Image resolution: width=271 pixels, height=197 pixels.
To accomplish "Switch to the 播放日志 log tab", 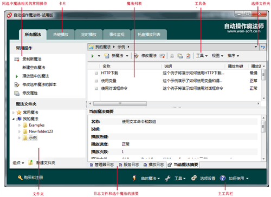I will point(154,165).
